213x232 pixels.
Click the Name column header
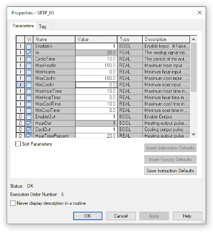pyautogui.click(x=54, y=39)
